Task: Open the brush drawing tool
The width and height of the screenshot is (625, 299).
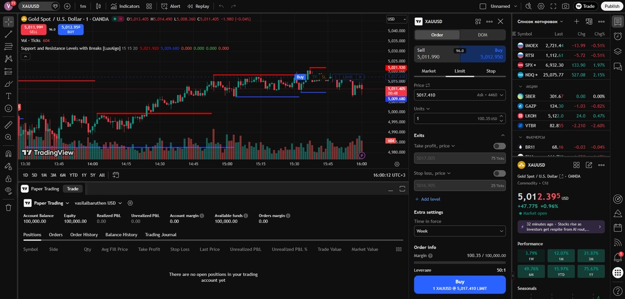Action: point(9,84)
